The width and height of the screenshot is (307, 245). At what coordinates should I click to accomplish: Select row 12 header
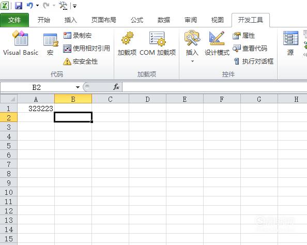(9, 210)
